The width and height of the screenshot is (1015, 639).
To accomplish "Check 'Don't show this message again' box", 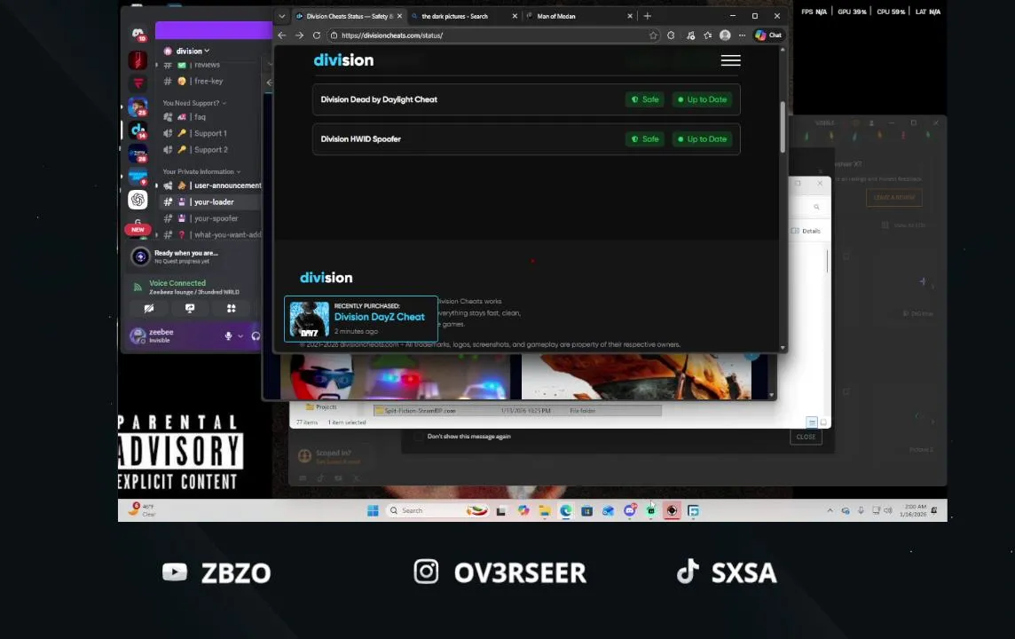I will click(x=419, y=437).
